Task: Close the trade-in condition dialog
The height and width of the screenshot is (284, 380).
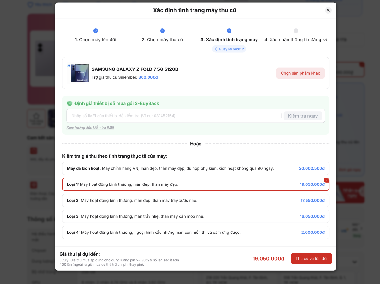Action: (328, 10)
